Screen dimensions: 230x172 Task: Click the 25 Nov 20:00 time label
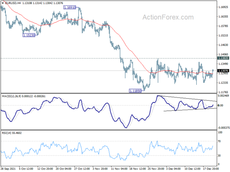point(156,169)
